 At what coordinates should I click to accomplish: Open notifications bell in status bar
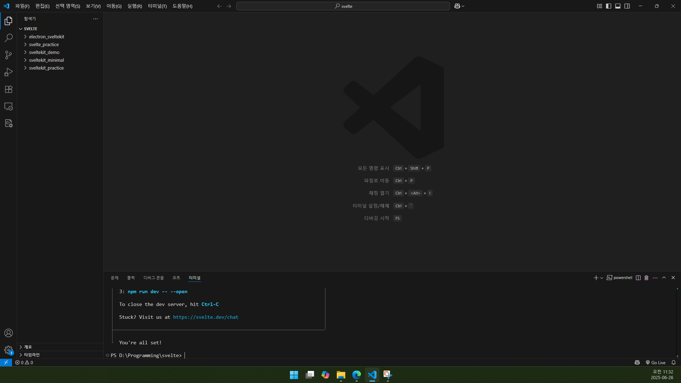coord(673,362)
